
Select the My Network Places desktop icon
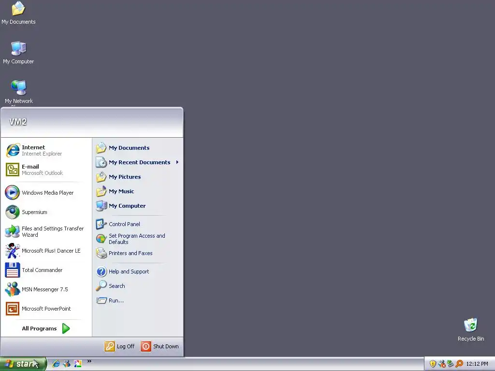(19, 92)
